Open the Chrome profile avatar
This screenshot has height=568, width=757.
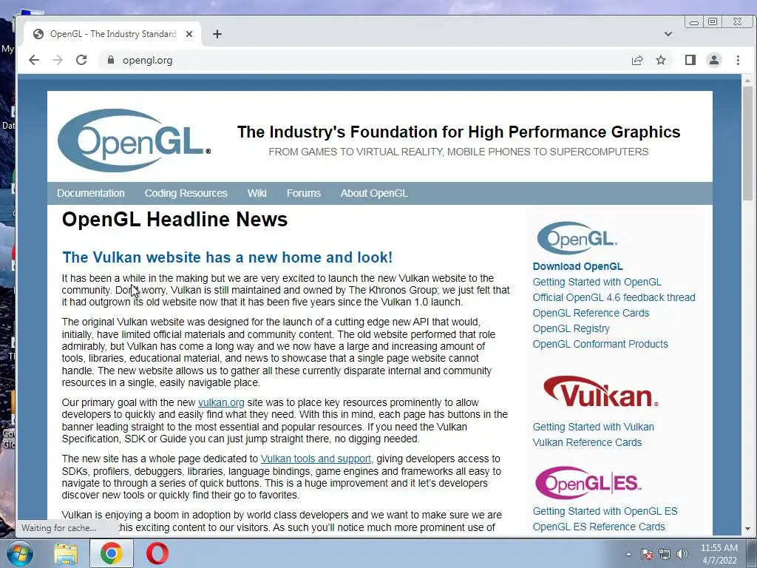tap(714, 60)
